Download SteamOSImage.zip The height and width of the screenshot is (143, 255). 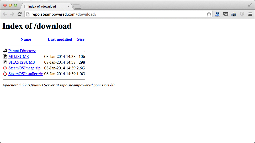pyautogui.click(x=24, y=68)
